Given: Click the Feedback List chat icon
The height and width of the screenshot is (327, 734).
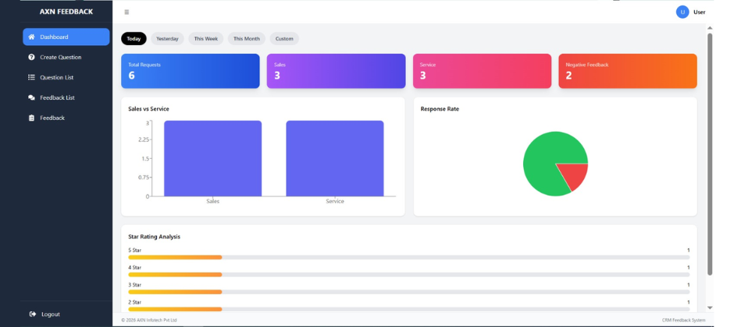Looking at the screenshot, I should click(x=31, y=98).
